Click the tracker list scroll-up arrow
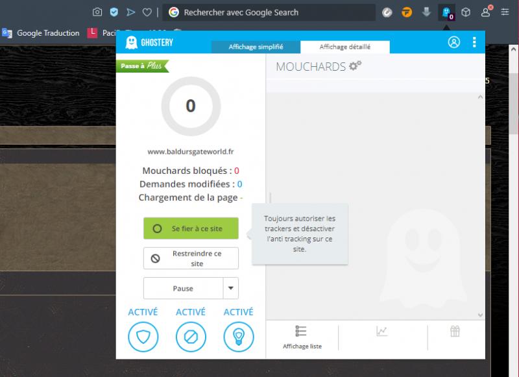 tap(480, 97)
